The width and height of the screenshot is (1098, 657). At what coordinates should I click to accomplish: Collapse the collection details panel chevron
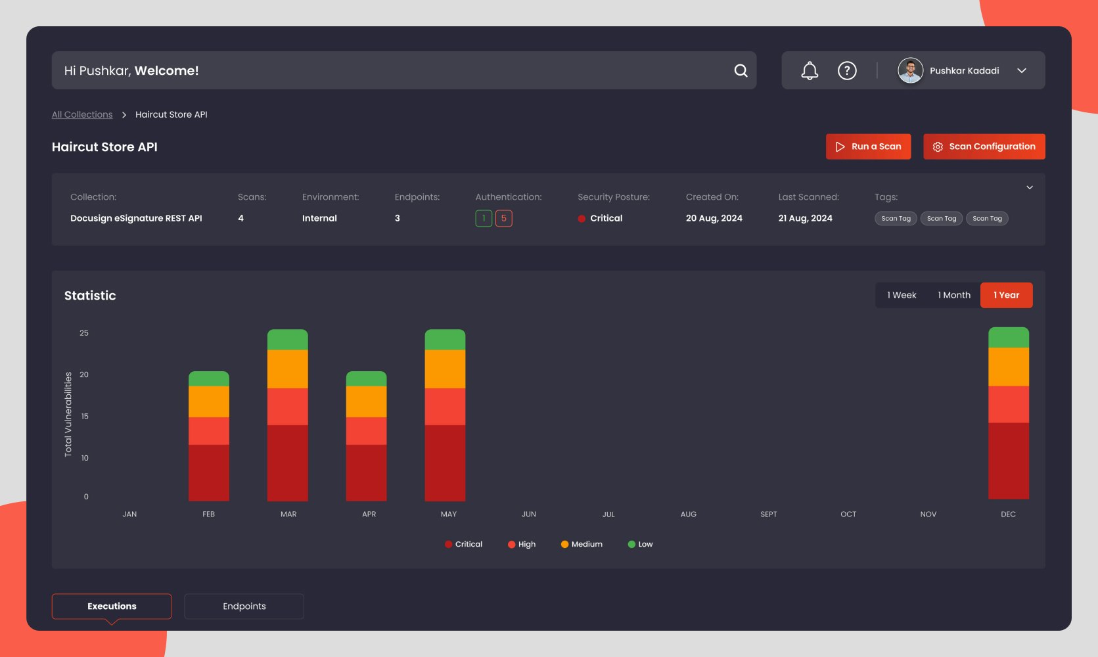[1030, 187]
